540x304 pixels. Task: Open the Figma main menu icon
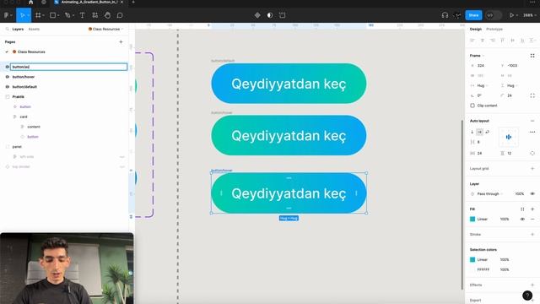[x=7, y=15]
